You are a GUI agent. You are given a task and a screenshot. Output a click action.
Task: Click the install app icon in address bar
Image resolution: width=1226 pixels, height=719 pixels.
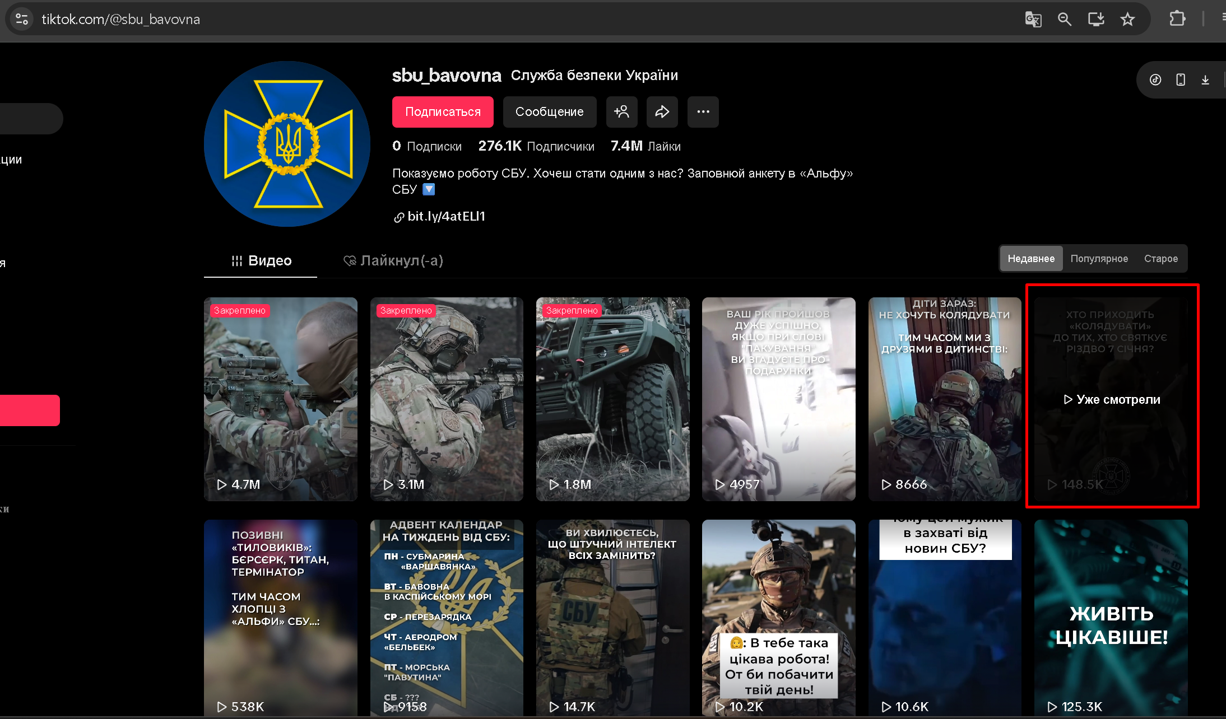1095,20
